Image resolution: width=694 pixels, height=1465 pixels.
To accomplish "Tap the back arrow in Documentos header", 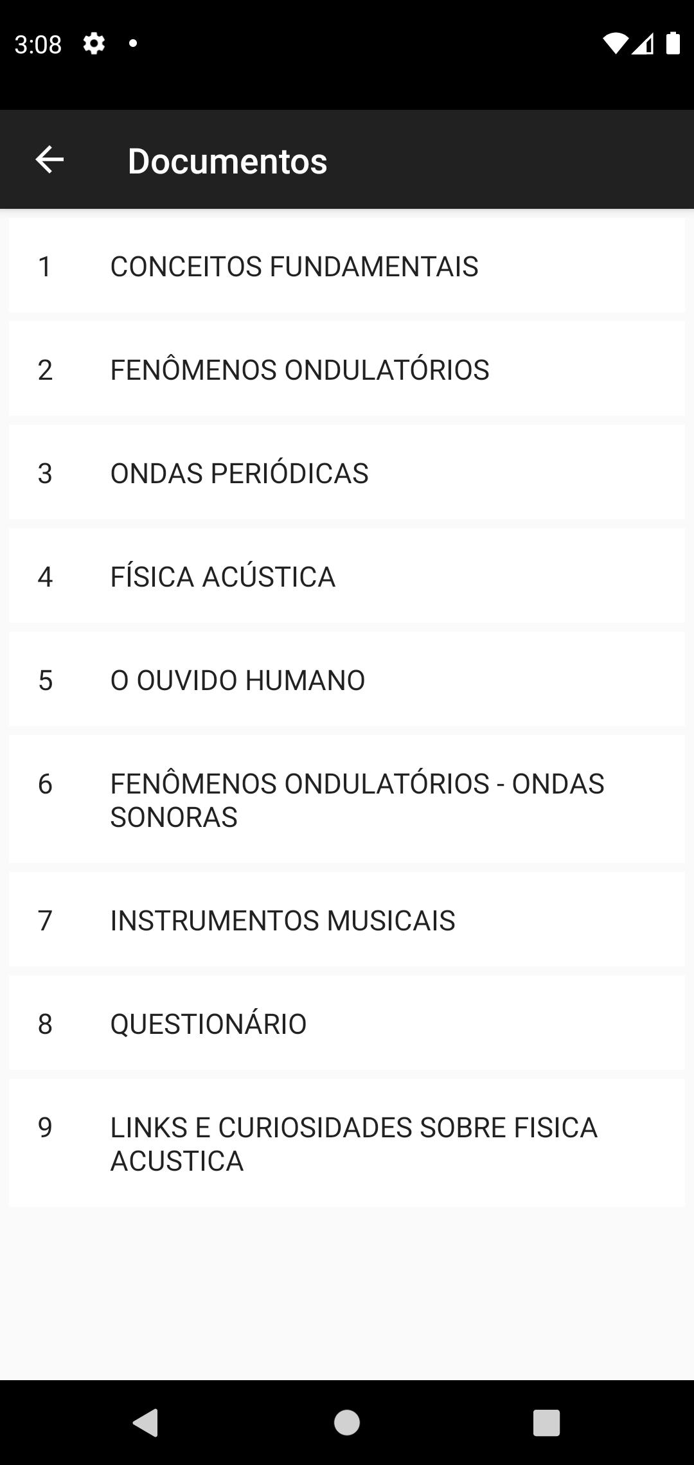I will 49,159.
